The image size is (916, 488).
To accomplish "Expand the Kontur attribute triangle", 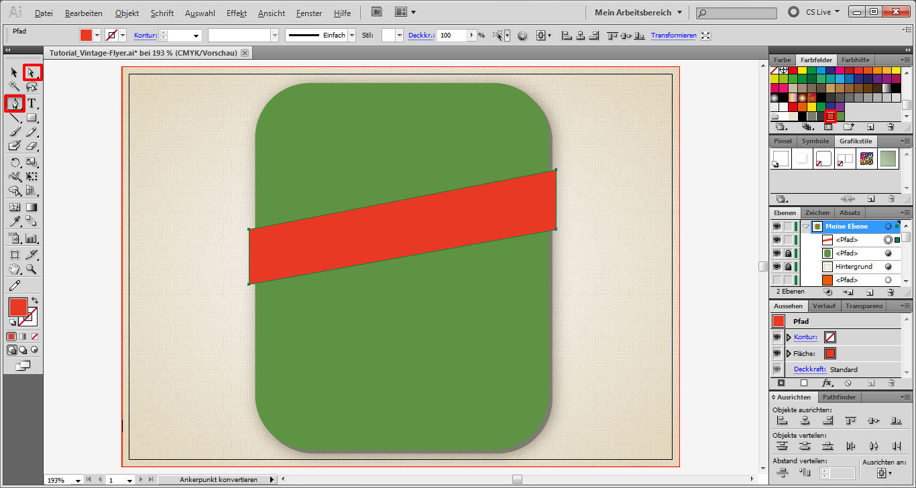I will (x=789, y=337).
